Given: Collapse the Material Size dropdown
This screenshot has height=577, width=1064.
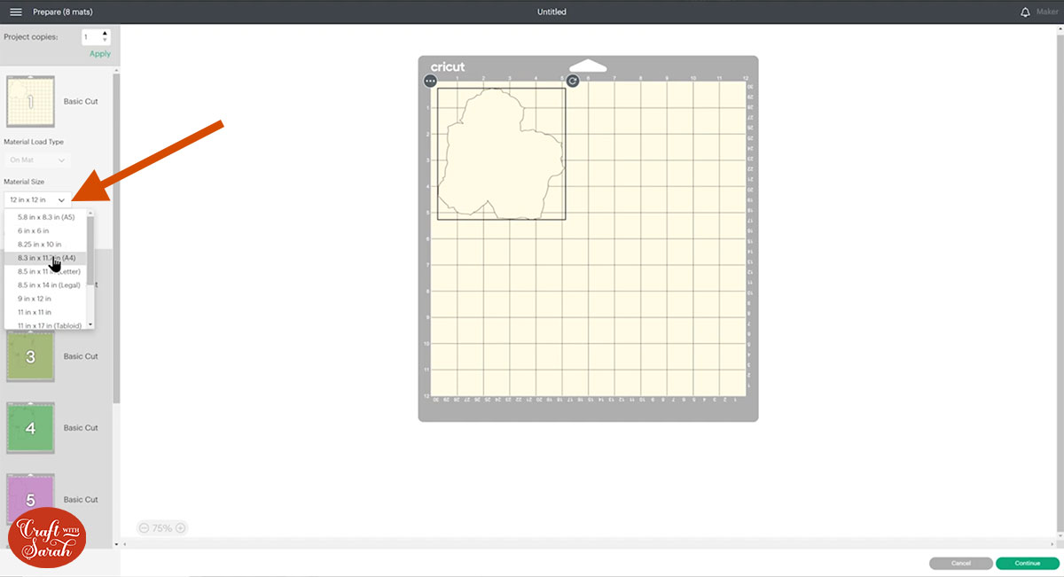Looking at the screenshot, I should [37, 200].
